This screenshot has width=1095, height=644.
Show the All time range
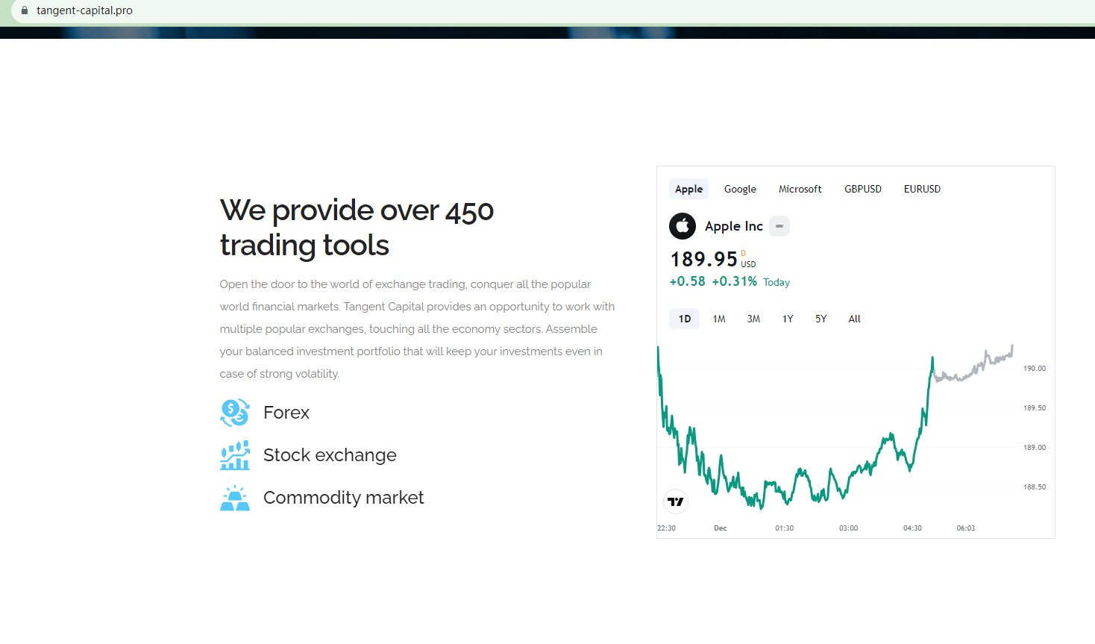tap(854, 319)
